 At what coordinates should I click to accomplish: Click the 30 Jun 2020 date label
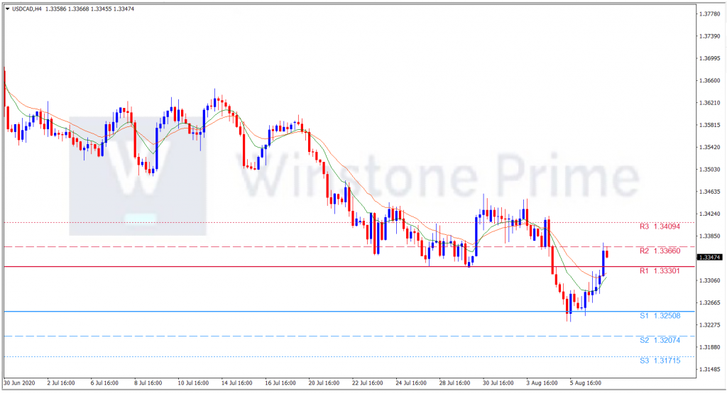19,383
